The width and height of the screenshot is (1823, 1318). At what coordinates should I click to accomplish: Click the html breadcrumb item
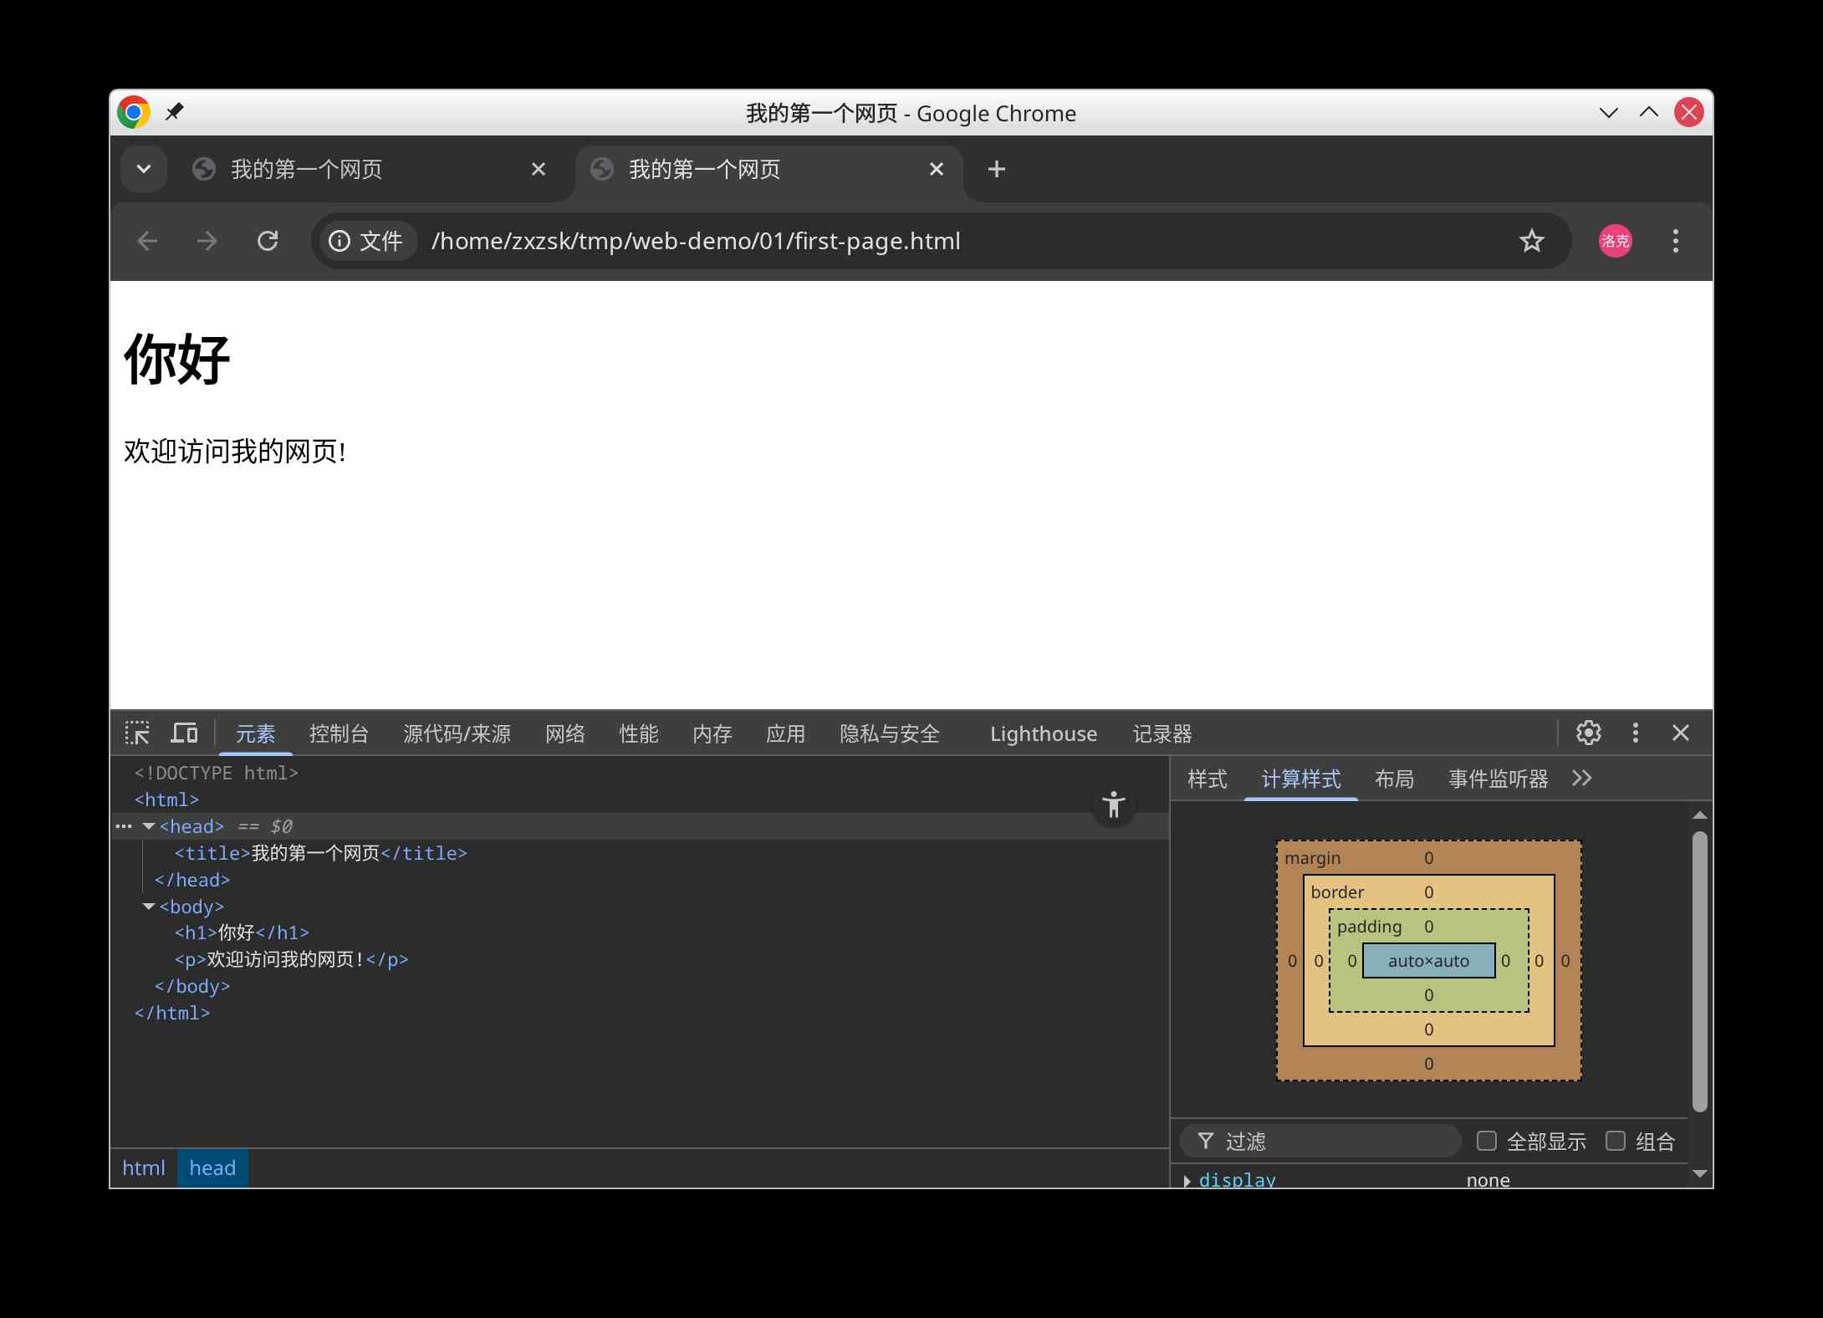(x=143, y=1167)
